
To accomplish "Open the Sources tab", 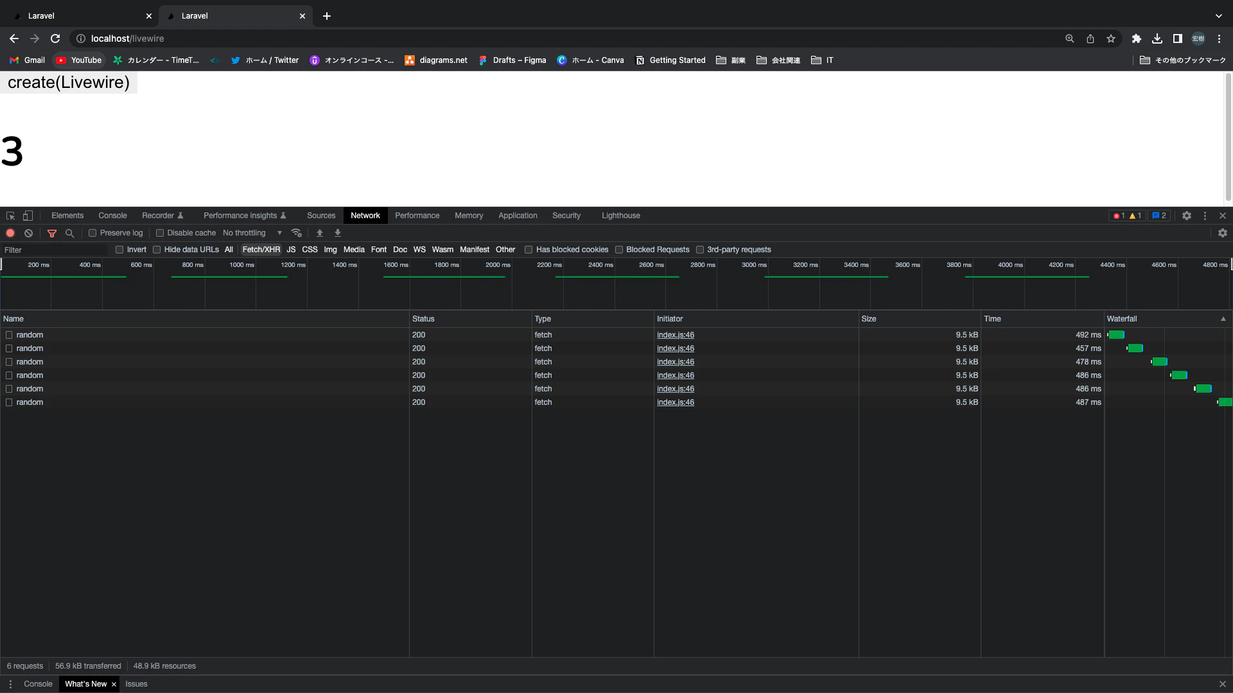I will [x=321, y=216].
